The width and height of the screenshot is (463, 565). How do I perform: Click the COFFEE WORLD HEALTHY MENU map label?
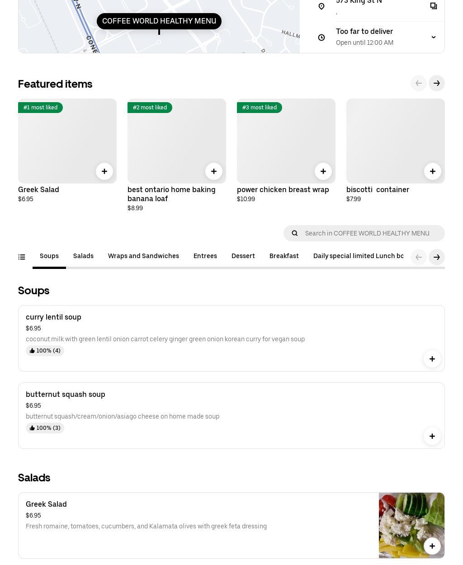(159, 21)
